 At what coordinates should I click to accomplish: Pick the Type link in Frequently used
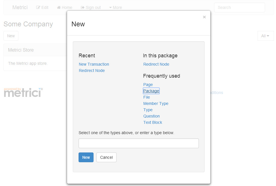click(x=148, y=110)
